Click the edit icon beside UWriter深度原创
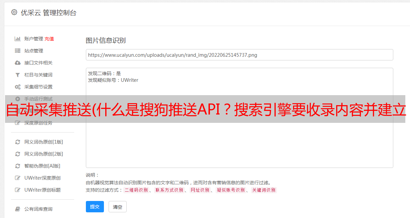 [x=18, y=178]
